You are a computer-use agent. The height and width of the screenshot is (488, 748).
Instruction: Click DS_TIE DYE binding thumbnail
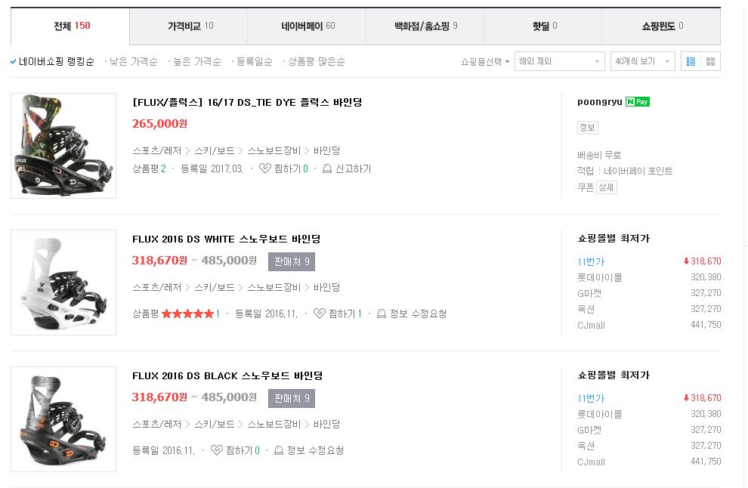(63, 146)
